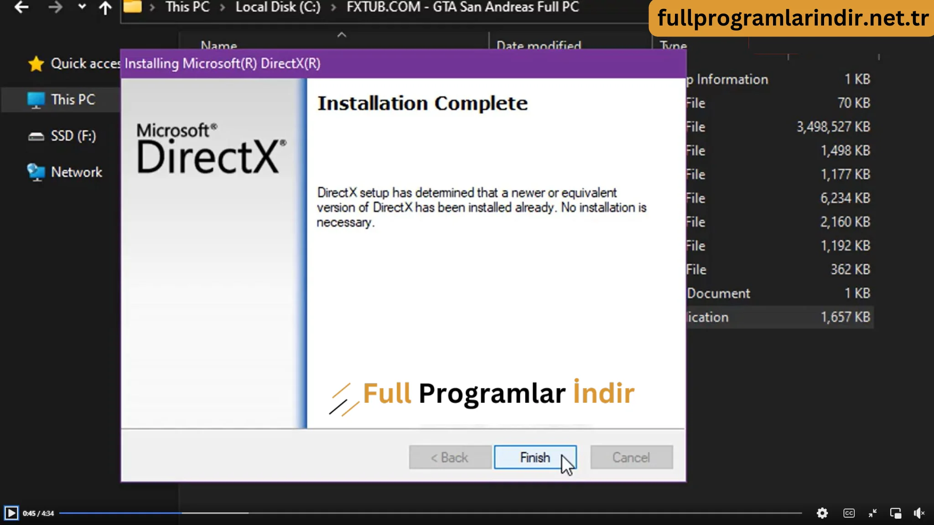The height and width of the screenshot is (525, 934).
Task: Select the 1,177 KB file row
Action: pos(780,174)
